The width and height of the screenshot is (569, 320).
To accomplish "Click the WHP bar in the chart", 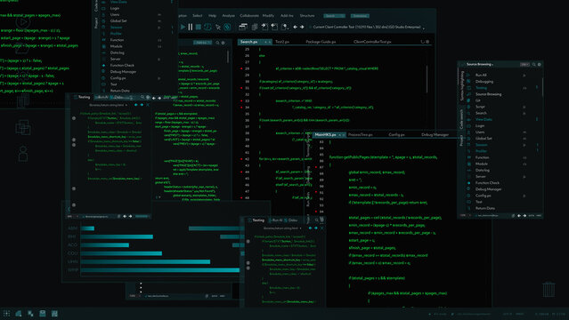I will pyautogui.click(x=160, y=270).
